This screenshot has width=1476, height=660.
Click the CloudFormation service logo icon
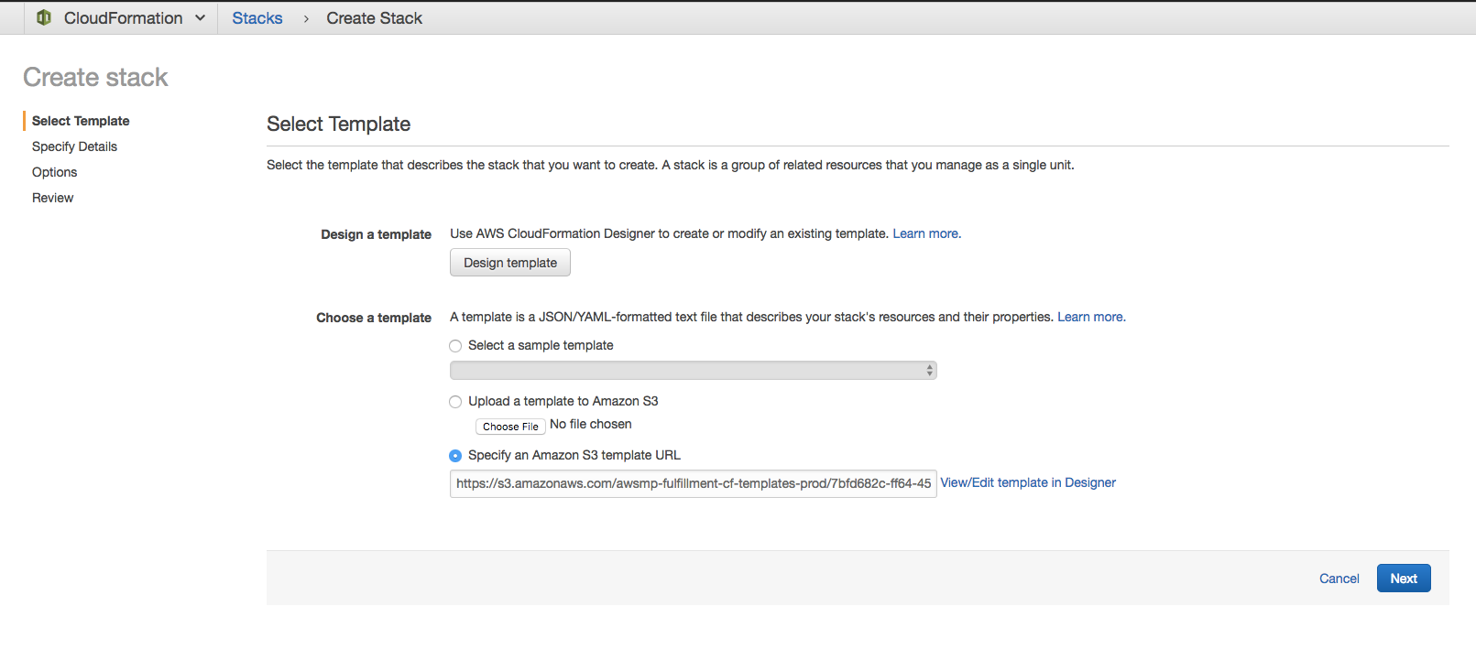click(x=43, y=17)
